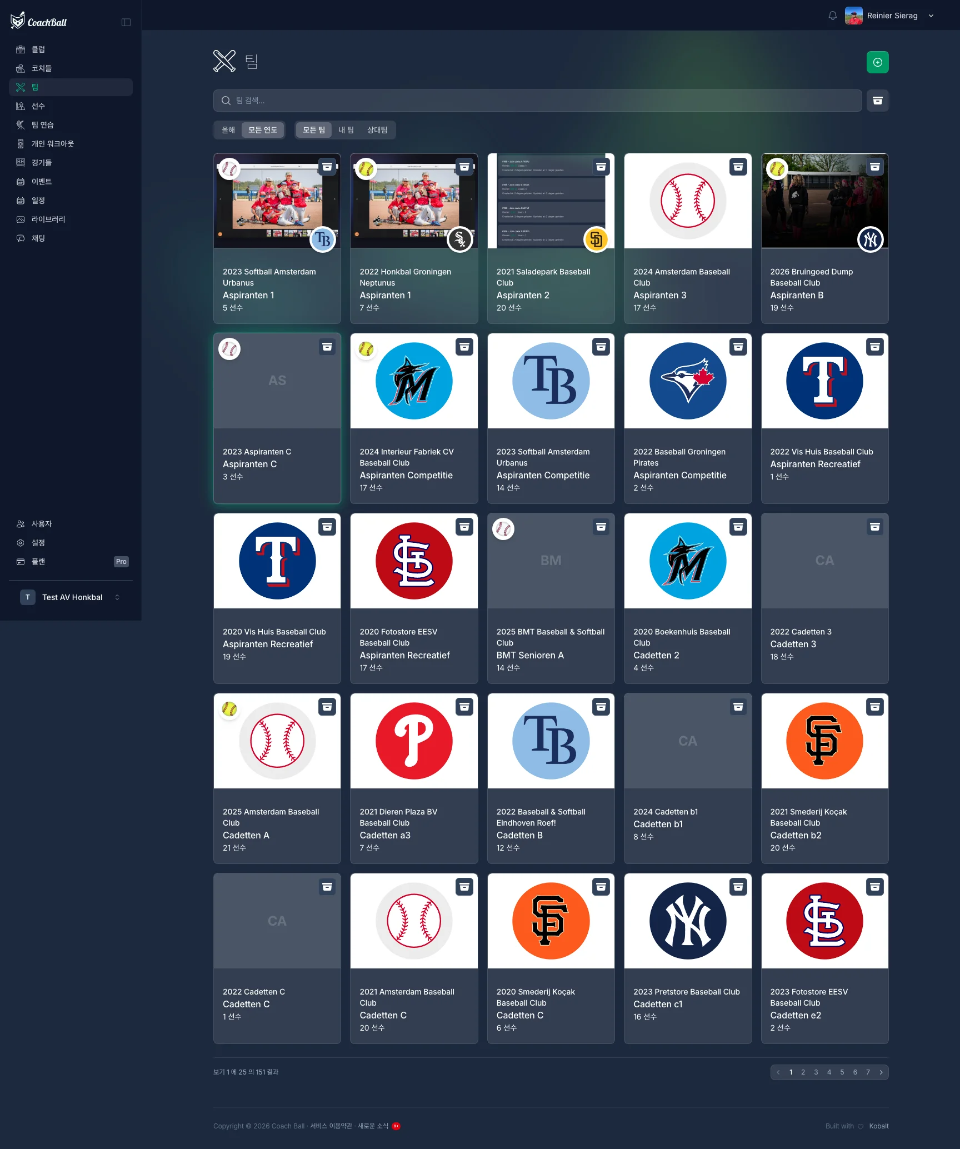Archive 2024 Interieur Fabriek CV team
This screenshot has width=960, height=1149.
(464, 347)
